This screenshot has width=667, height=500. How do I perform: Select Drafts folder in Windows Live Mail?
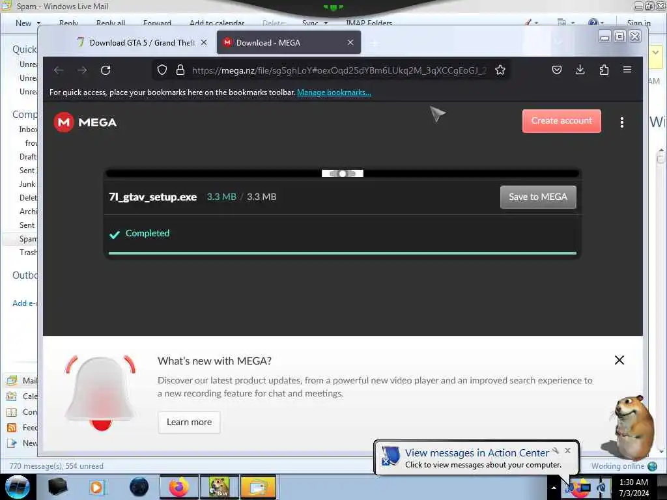[28, 157]
